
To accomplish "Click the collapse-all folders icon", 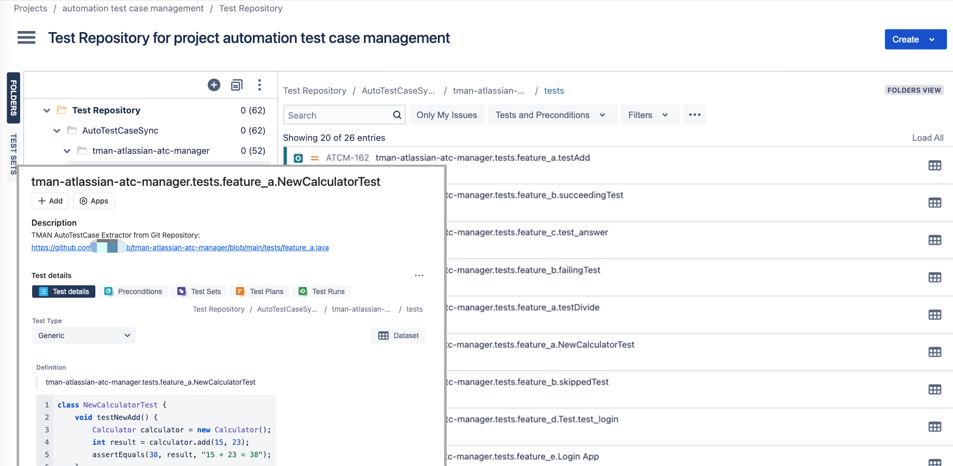I will click(237, 85).
